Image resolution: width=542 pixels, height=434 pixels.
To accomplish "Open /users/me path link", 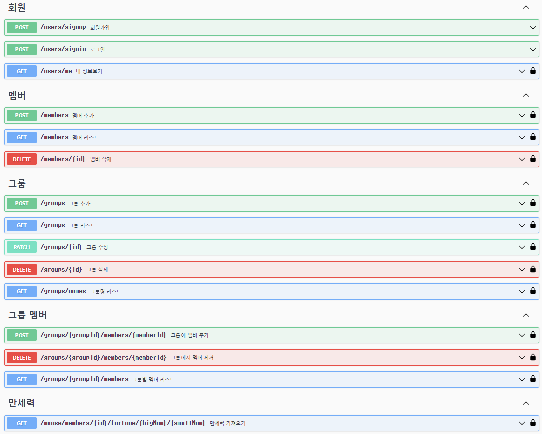I will tap(56, 71).
